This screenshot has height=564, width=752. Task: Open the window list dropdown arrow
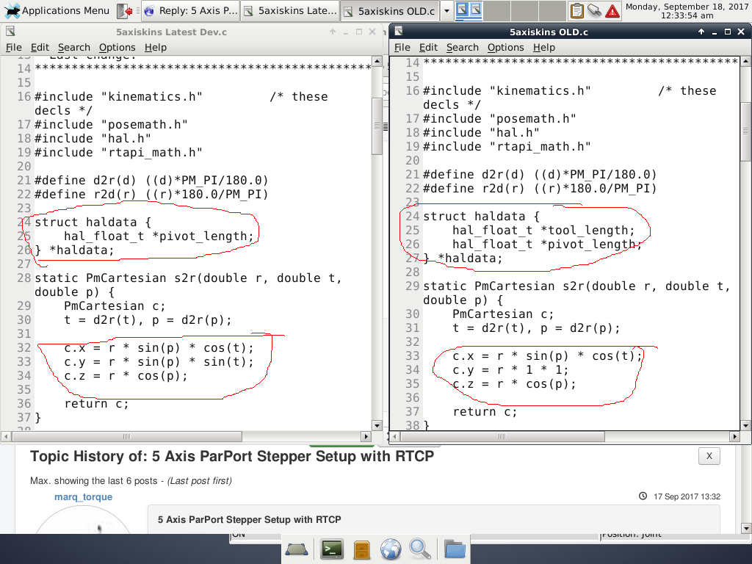[446, 10]
